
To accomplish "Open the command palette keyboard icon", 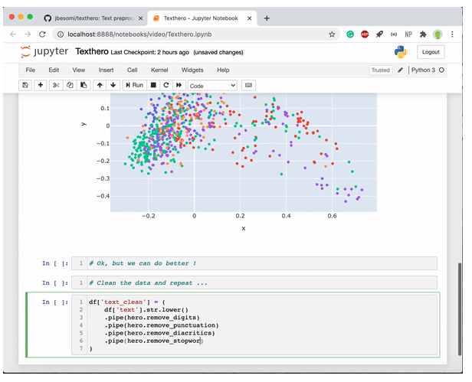I will tap(248, 86).
